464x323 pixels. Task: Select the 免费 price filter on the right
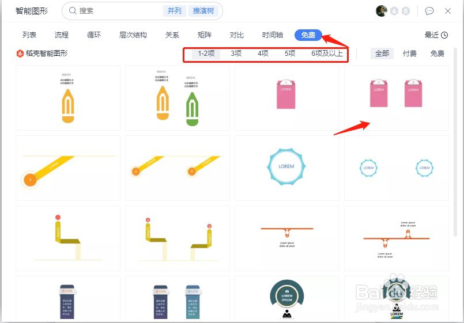point(437,54)
